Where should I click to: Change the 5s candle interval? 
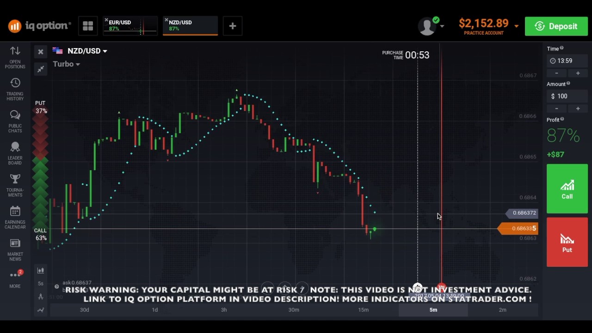[x=41, y=284]
